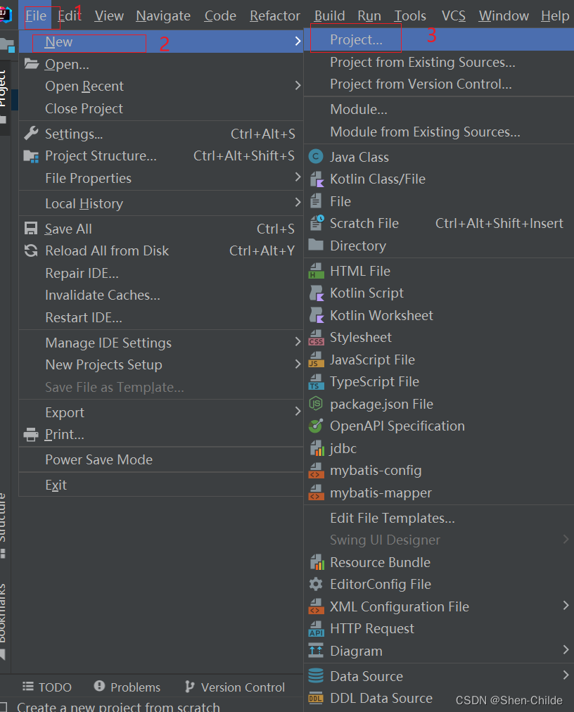Expand the Export submenu arrow
The height and width of the screenshot is (712, 574).
pyautogui.click(x=298, y=412)
